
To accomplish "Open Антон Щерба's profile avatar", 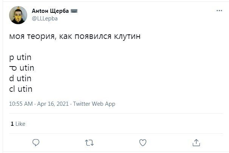I will point(18,15).
